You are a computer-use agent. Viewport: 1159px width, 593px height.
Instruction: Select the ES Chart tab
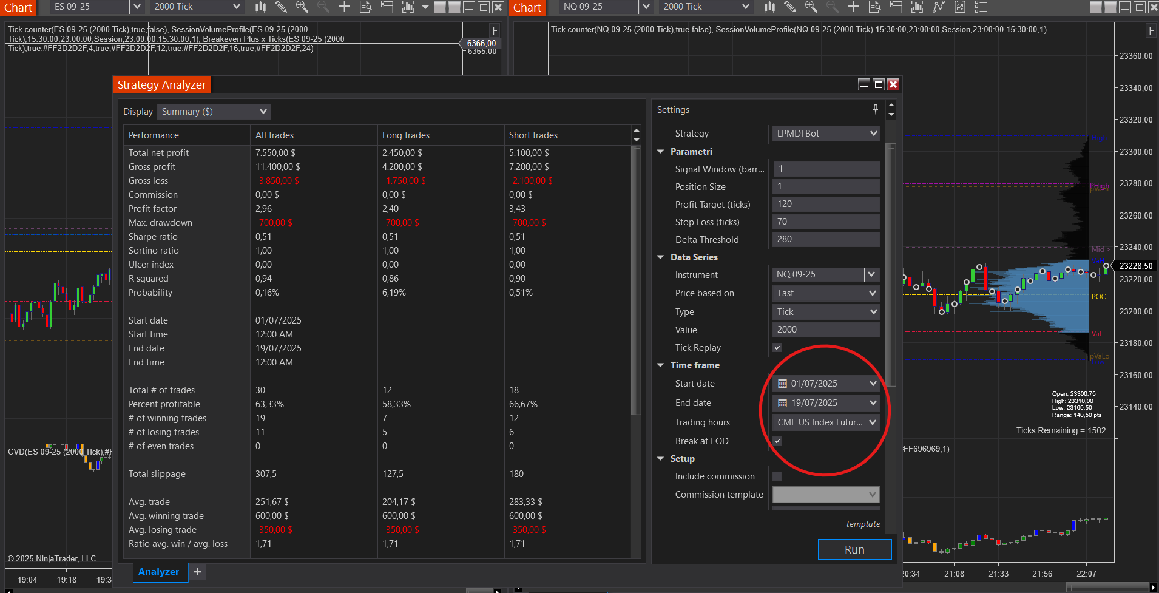pos(18,7)
